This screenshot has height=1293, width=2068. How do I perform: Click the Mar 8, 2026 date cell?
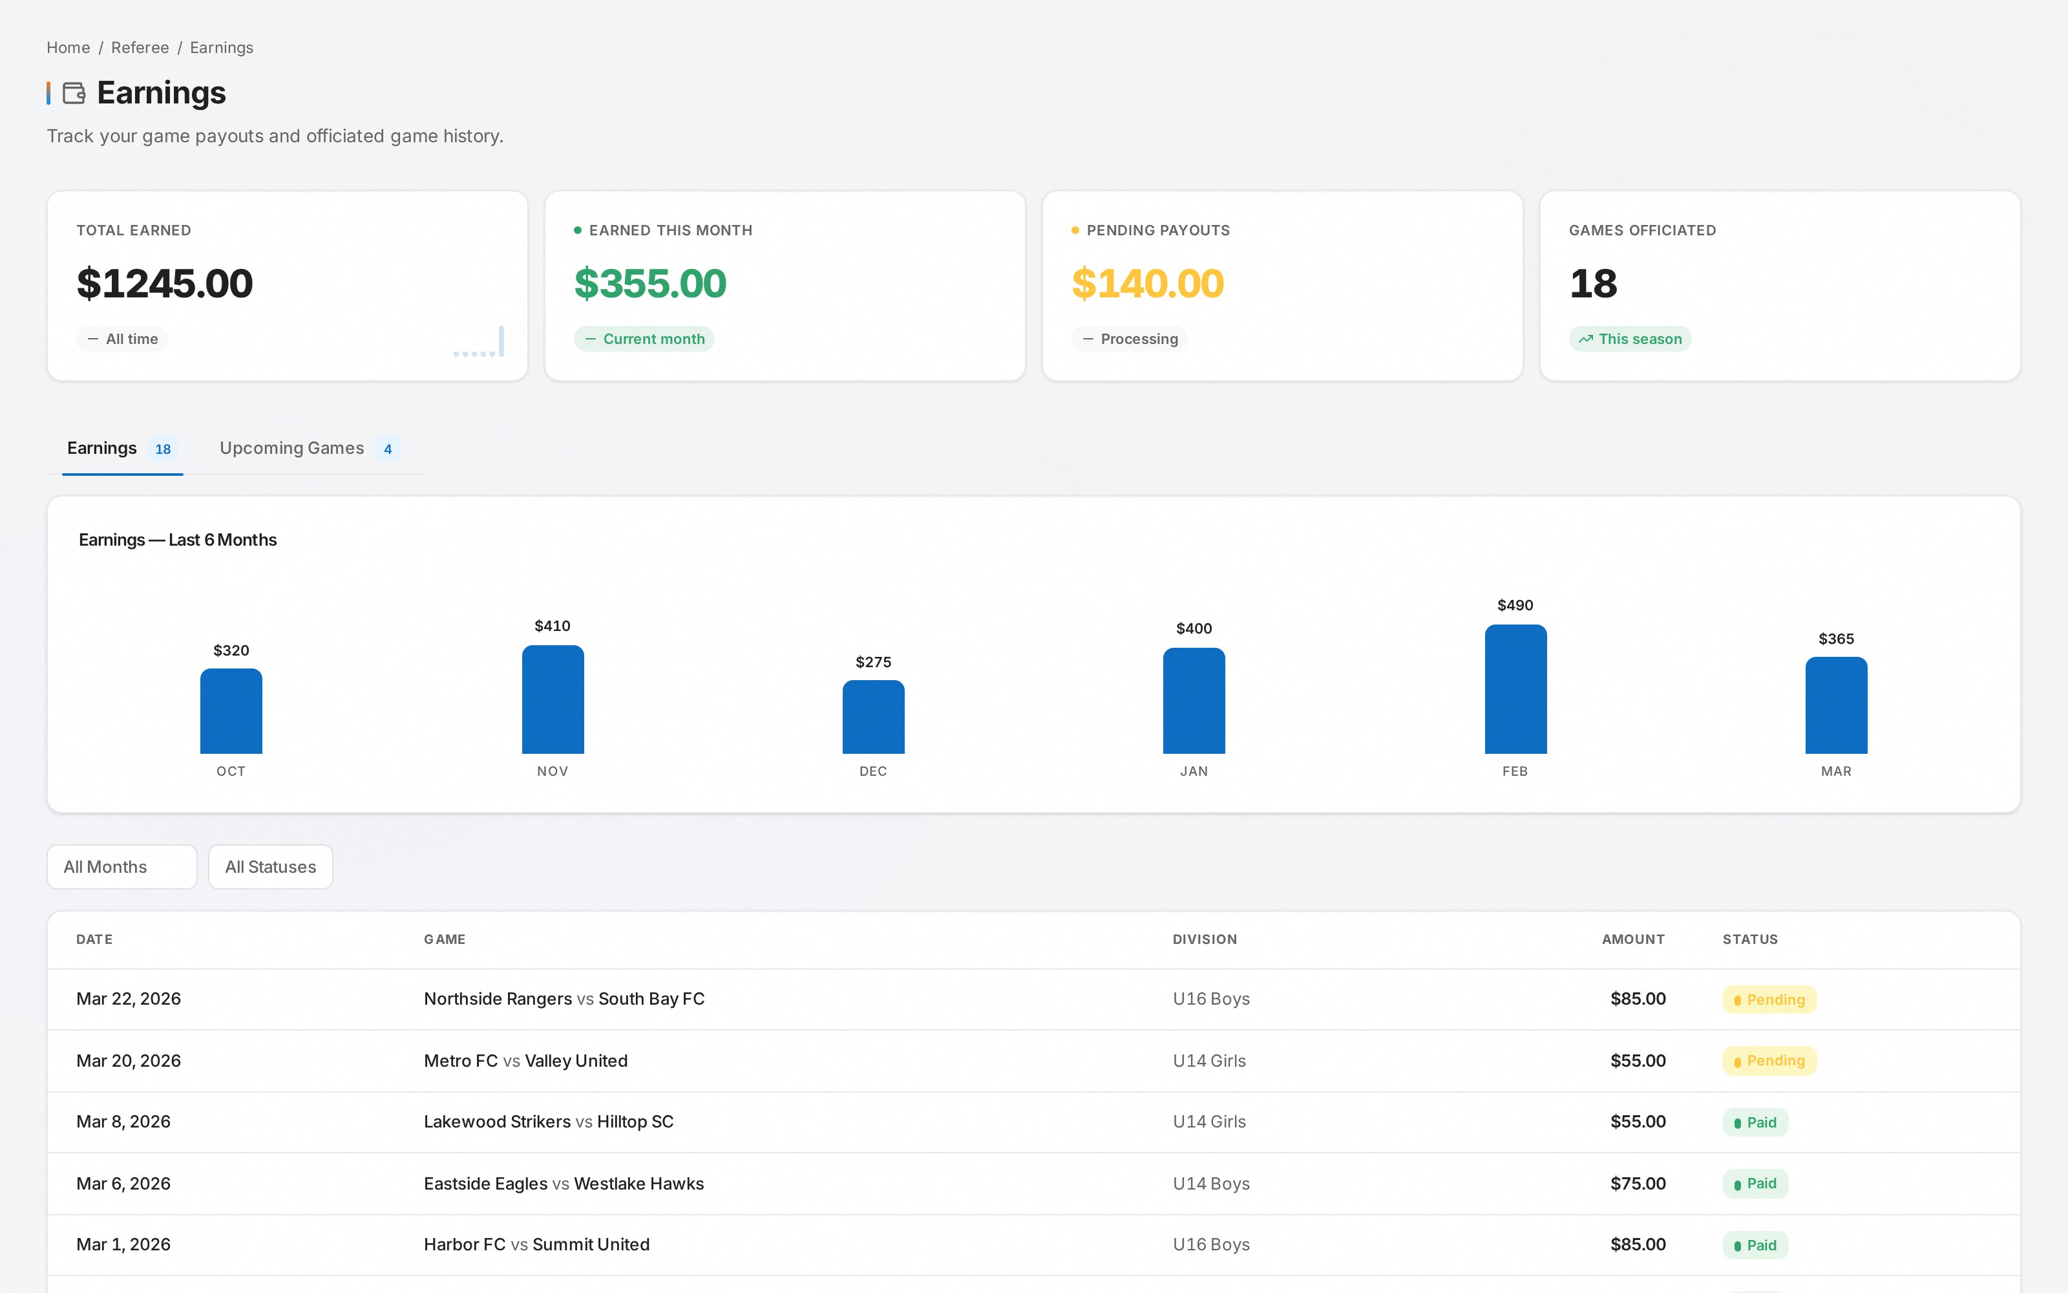[123, 1122]
